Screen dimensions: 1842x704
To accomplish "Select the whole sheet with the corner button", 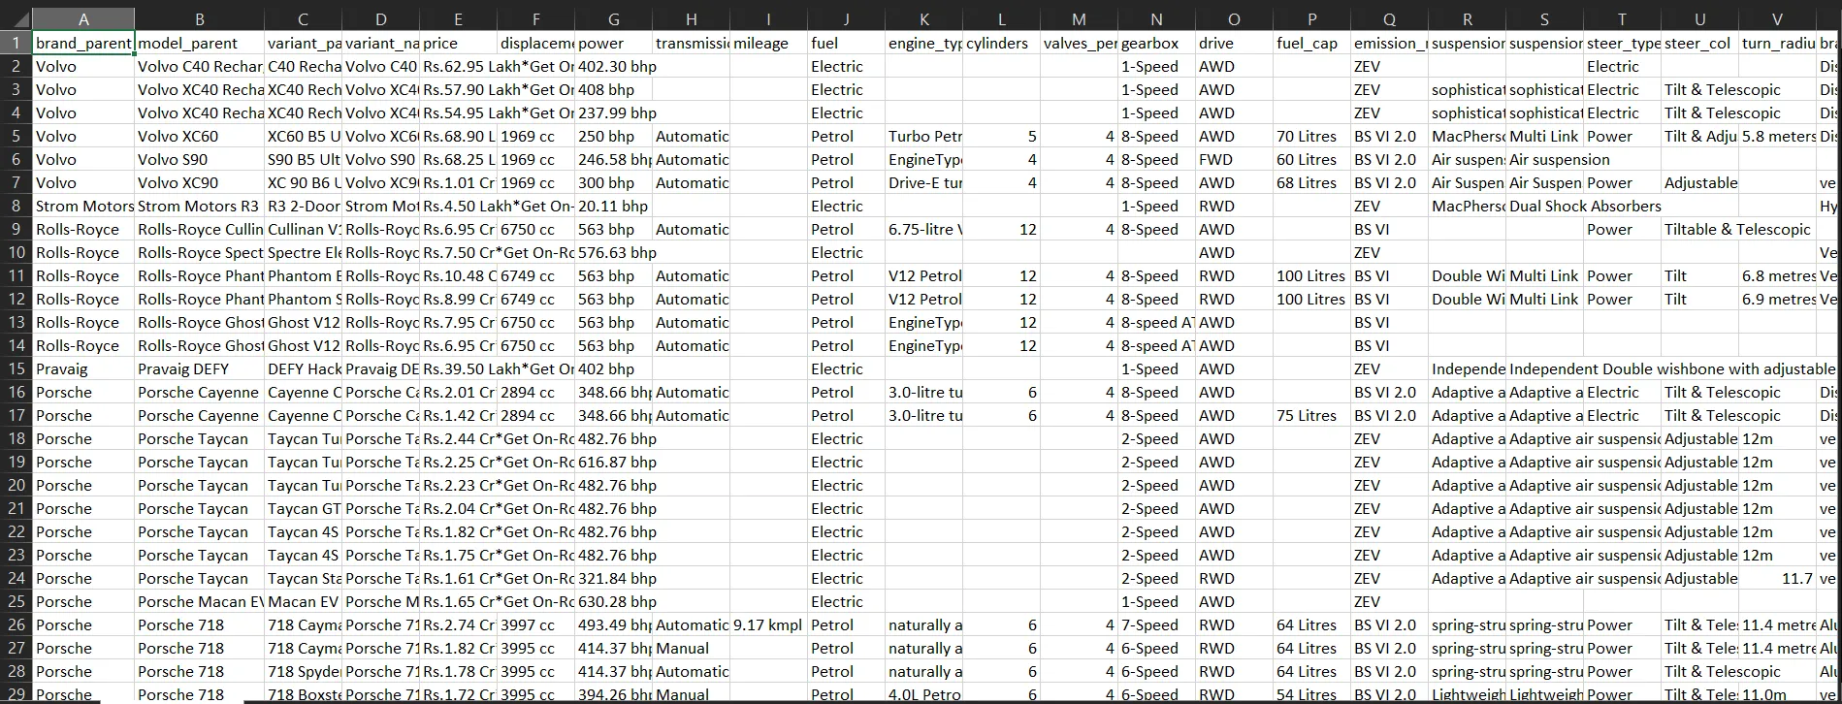I will coord(16,18).
